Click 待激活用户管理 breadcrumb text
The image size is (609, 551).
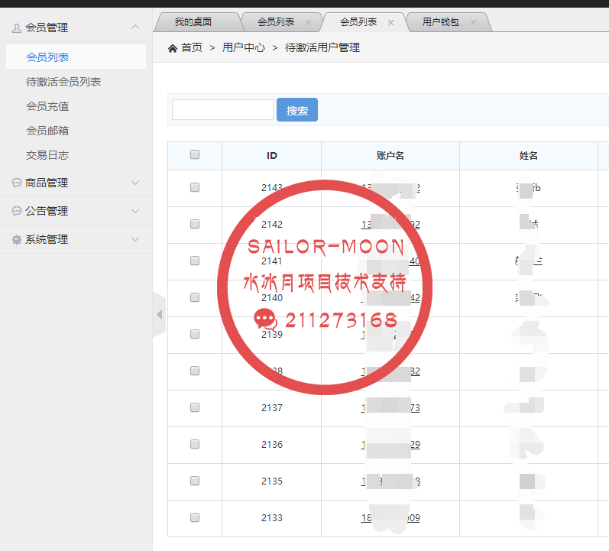coord(322,48)
